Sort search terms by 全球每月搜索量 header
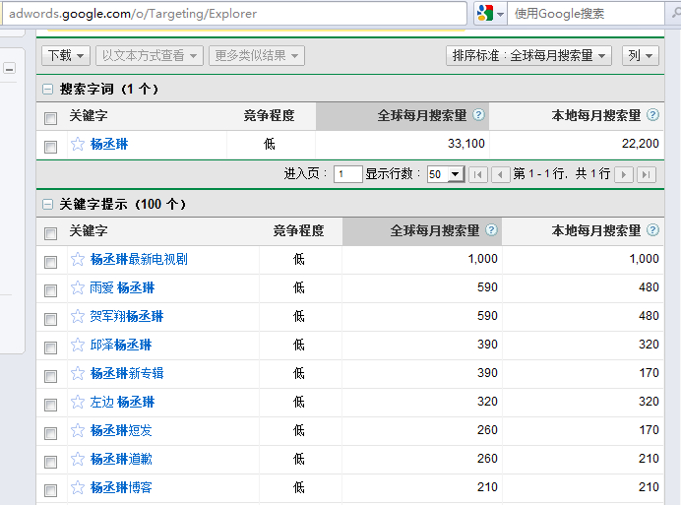Viewport: 681px width, 505px height. (x=422, y=115)
